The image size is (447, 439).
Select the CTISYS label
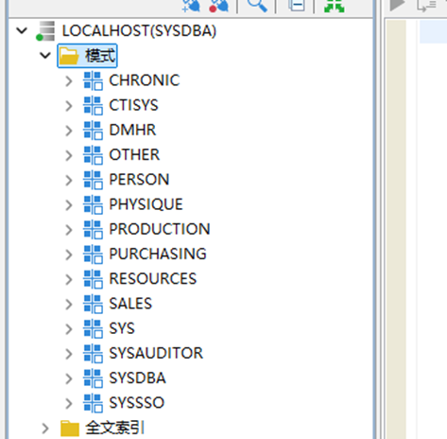[133, 105]
